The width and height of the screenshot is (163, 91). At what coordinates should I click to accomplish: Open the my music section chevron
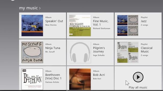tap(40, 8)
